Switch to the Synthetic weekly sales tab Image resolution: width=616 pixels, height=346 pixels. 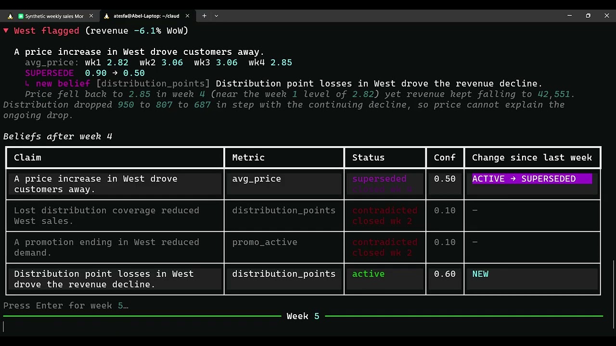[x=51, y=16]
